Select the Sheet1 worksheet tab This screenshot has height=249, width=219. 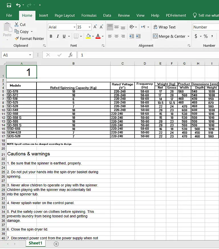[35, 243]
